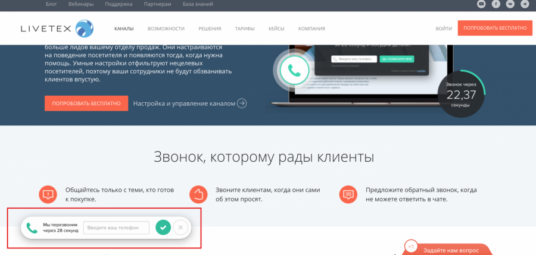Image resolution: width=536 pixels, height=255 pixels.
Task: Open the Telegram social icon
Action: [x=525, y=4]
